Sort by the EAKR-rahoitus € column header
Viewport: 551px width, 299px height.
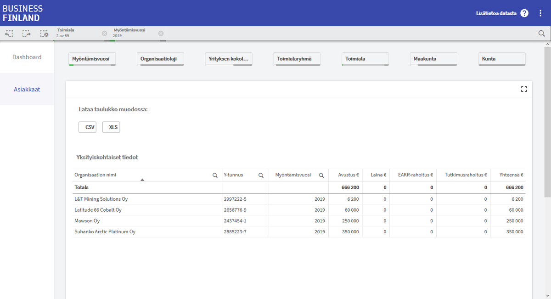point(416,175)
